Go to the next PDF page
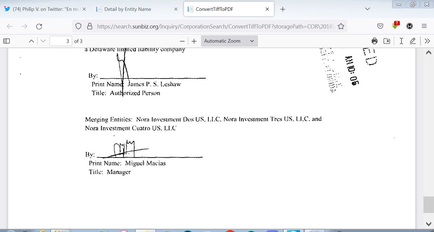The height and width of the screenshot is (232, 434). tap(43, 41)
